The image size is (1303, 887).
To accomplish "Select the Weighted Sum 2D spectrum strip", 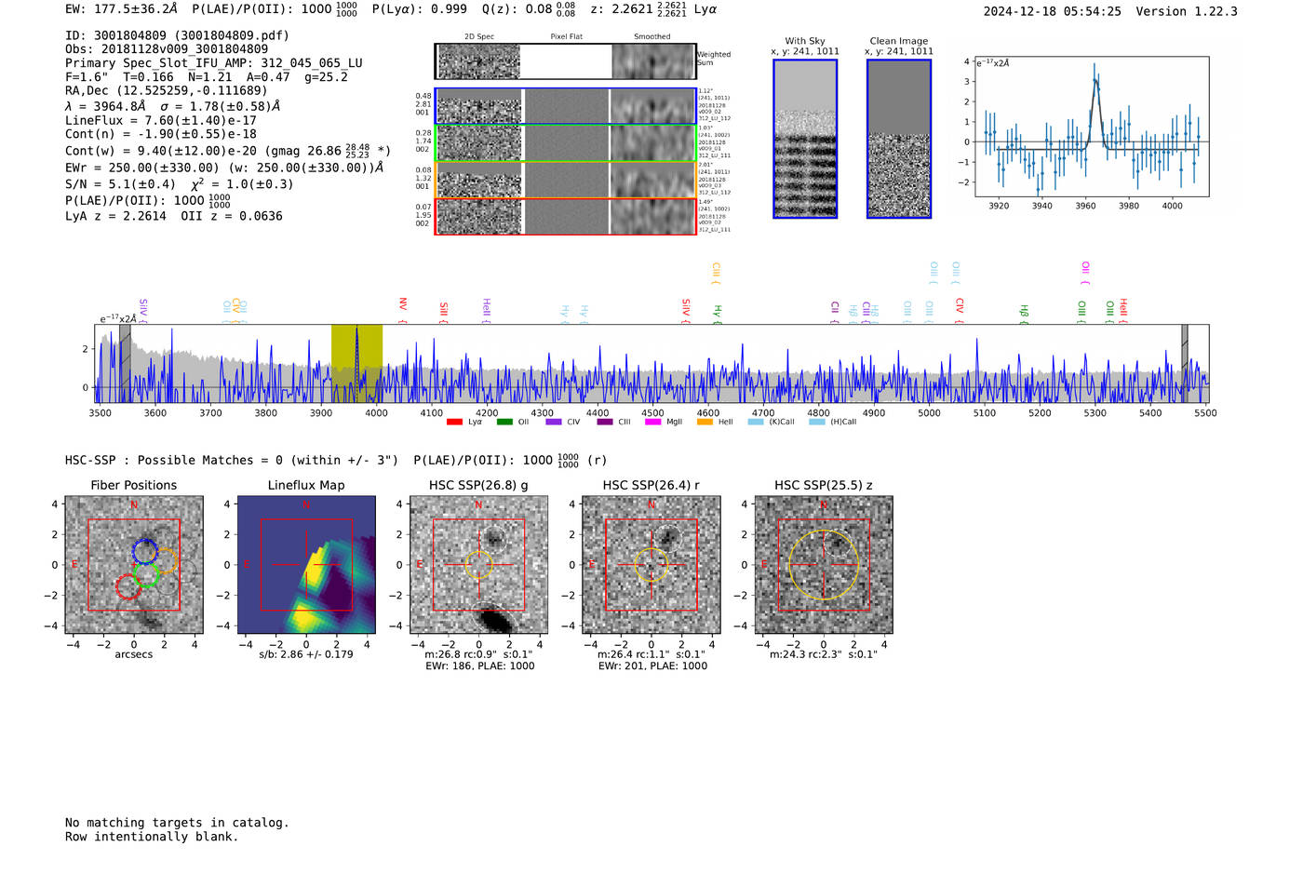I will point(565,61).
